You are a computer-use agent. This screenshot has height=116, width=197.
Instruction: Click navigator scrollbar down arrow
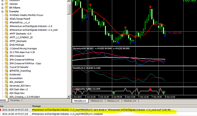pos(68,97)
